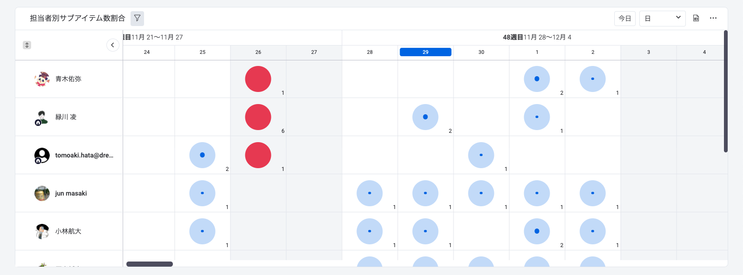Click 青木佑弥's avatar
The image size is (743, 275).
[x=42, y=79]
